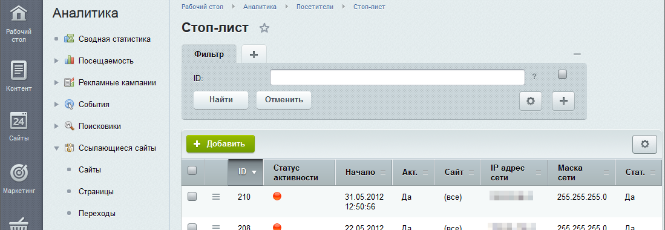Expand the Посещаемость tree node
Screen dimensions: 665x230
(56, 61)
